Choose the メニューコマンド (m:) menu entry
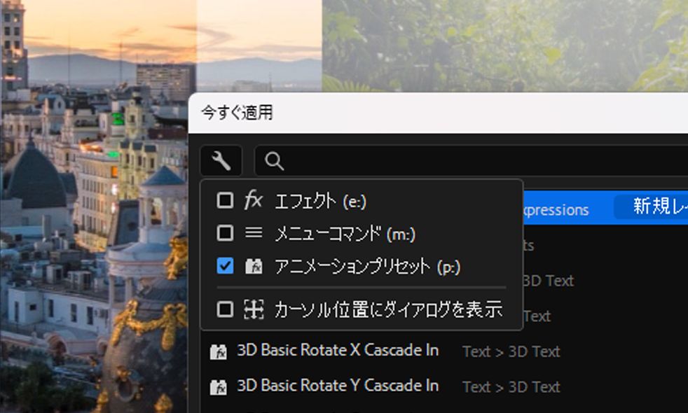The width and height of the screenshot is (688, 413). point(345,234)
